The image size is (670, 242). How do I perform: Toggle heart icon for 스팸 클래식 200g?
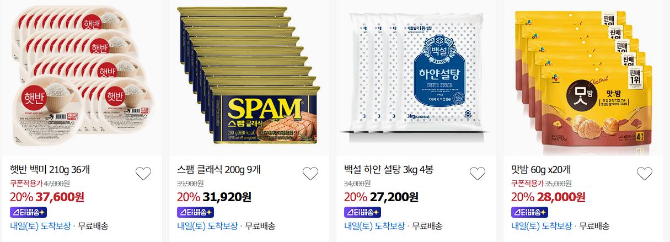[x=310, y=174]
